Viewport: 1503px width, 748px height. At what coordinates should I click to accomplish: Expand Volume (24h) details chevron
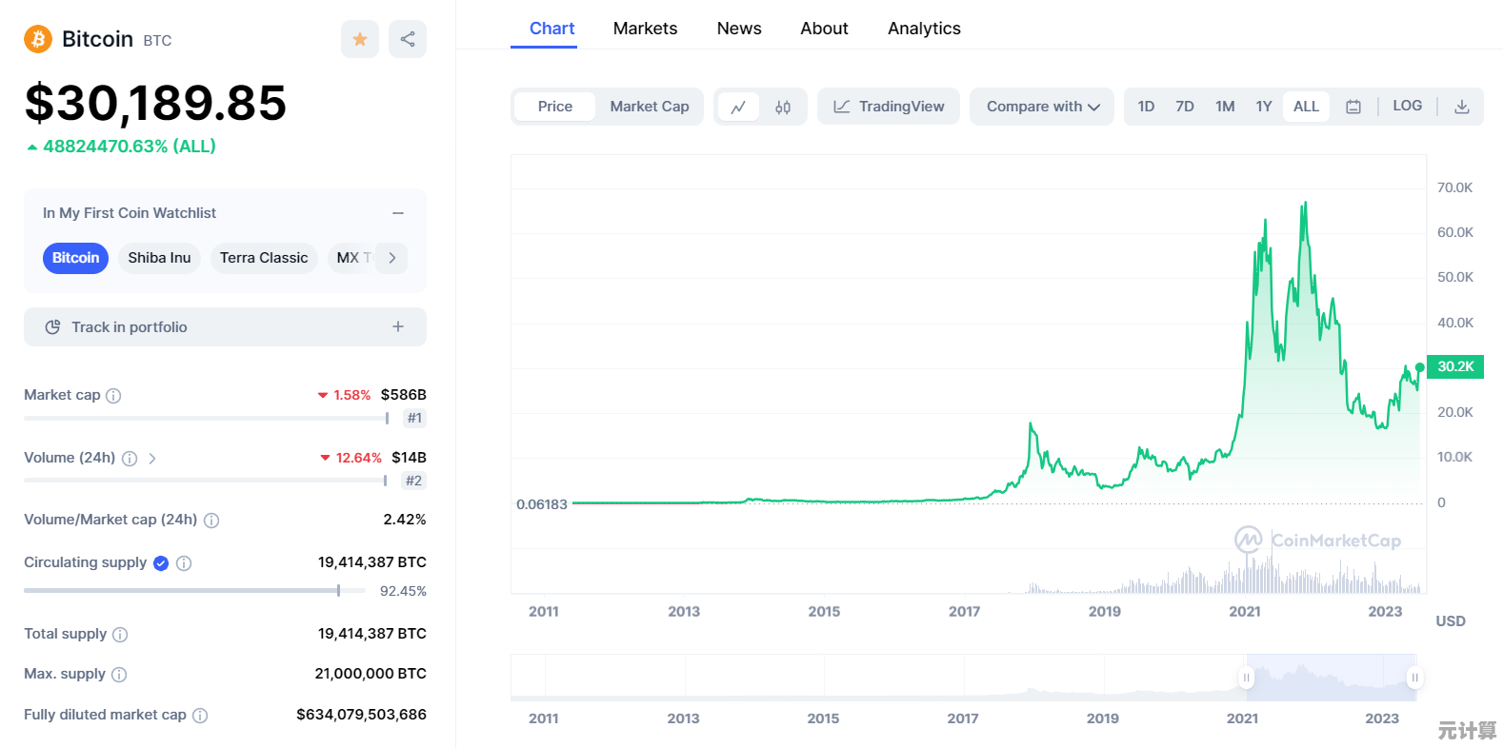click(x=152, y=459)
